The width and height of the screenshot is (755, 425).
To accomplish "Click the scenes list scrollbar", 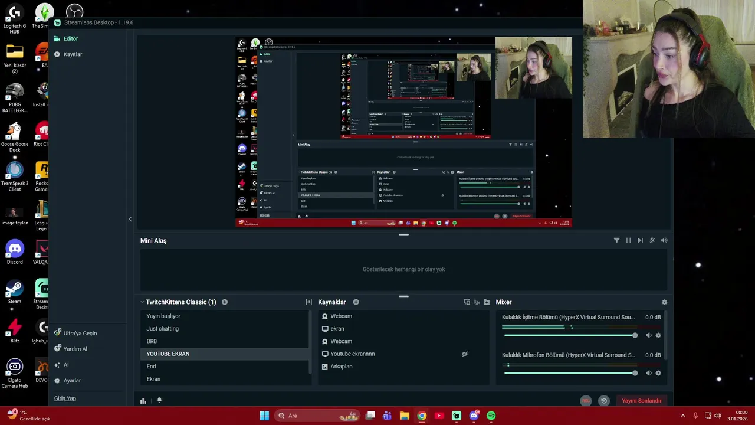I will 310,342.
